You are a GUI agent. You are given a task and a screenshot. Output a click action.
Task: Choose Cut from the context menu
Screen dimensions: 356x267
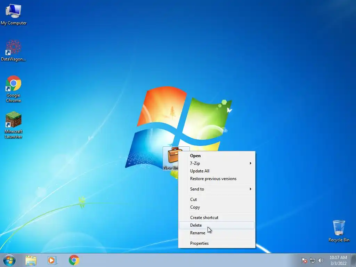[x=217, y=199]
